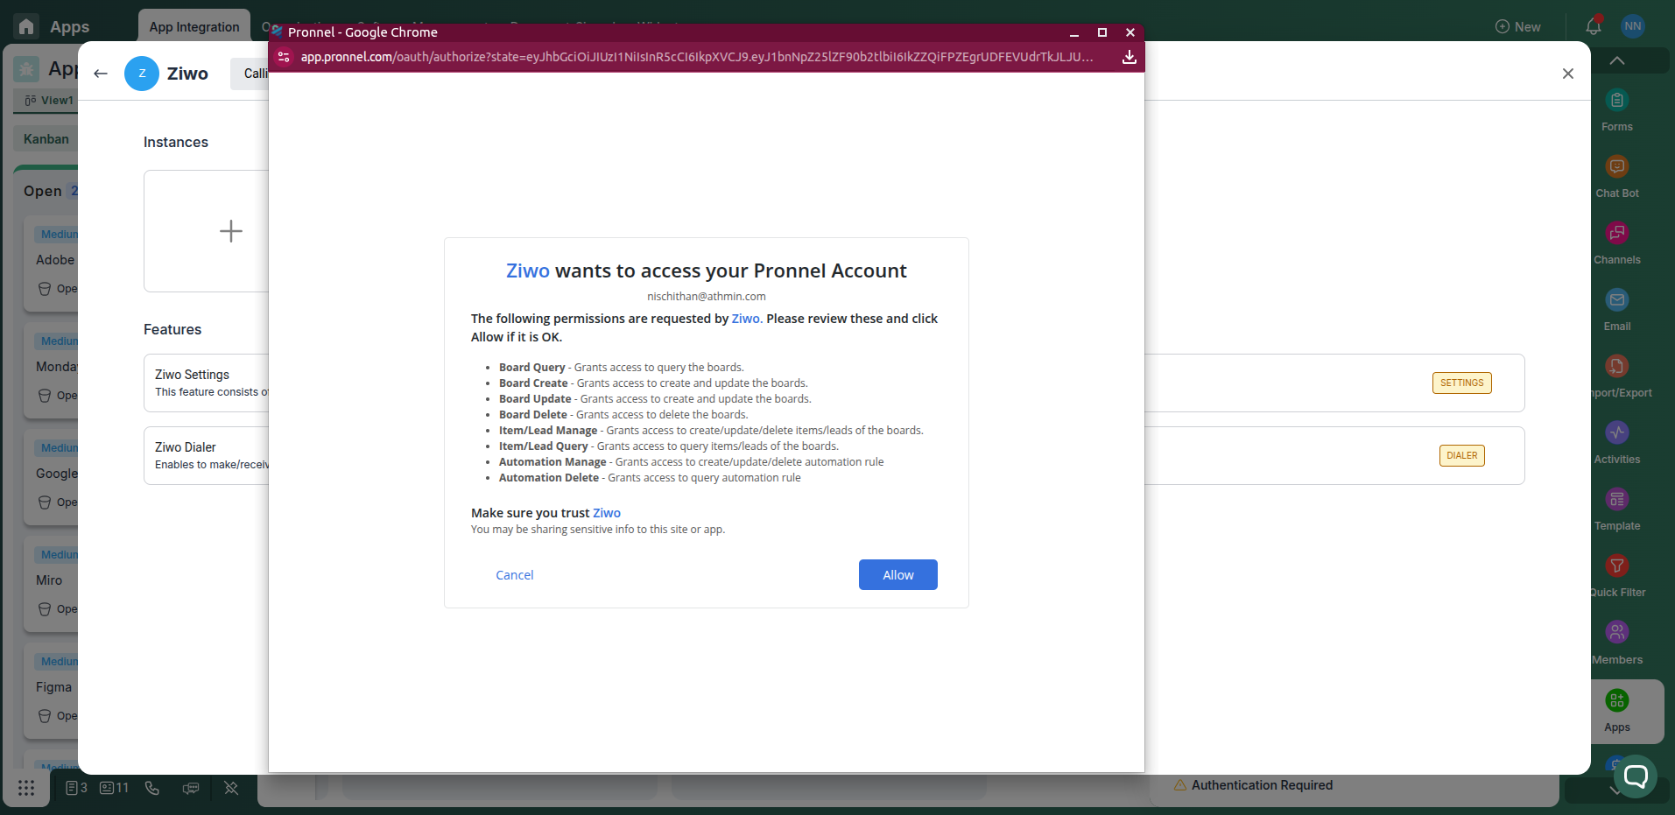This screenshot has height=815, width=1675.
Task: Cancel the Ziwo authorization request
Action: 514,575
